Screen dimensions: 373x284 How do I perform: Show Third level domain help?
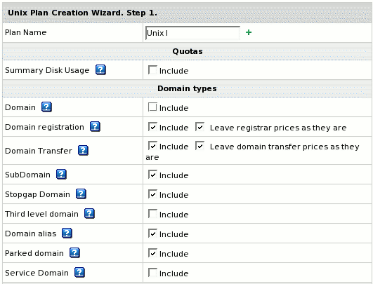89,213
